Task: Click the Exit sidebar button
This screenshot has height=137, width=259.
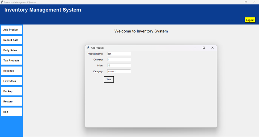Action: (x=11, y=112)
